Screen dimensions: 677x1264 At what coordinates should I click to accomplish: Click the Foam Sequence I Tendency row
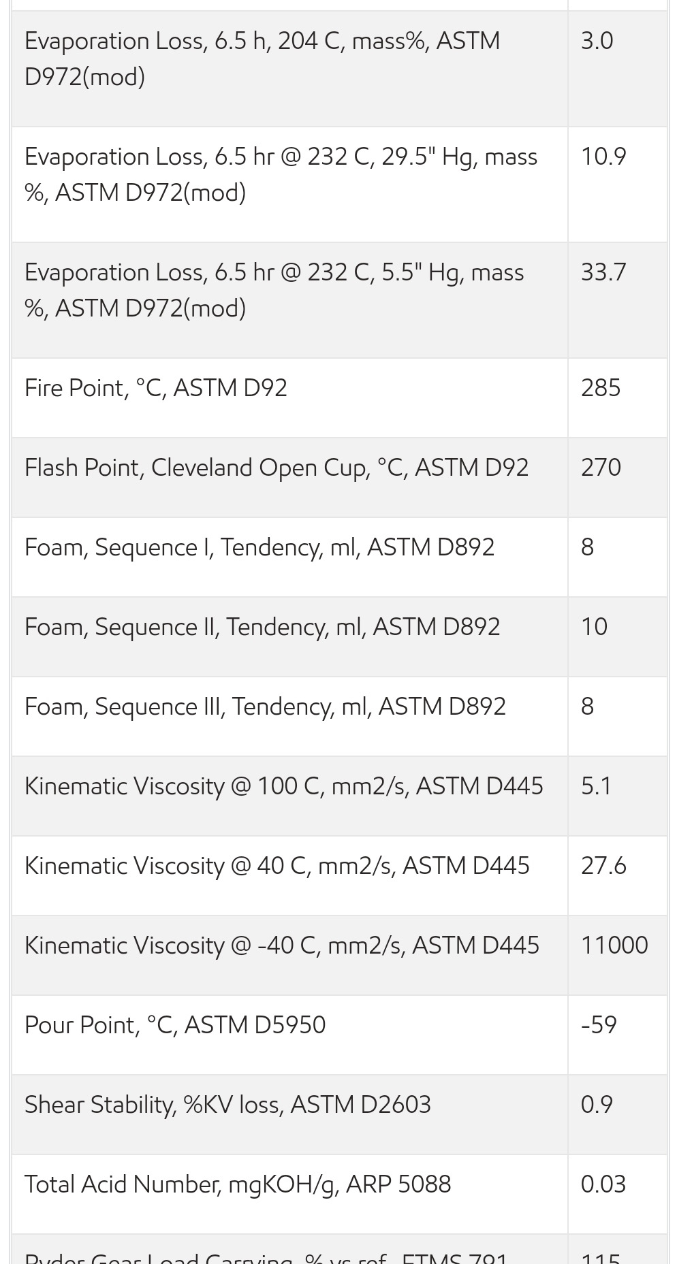click(x=259, y=547)
